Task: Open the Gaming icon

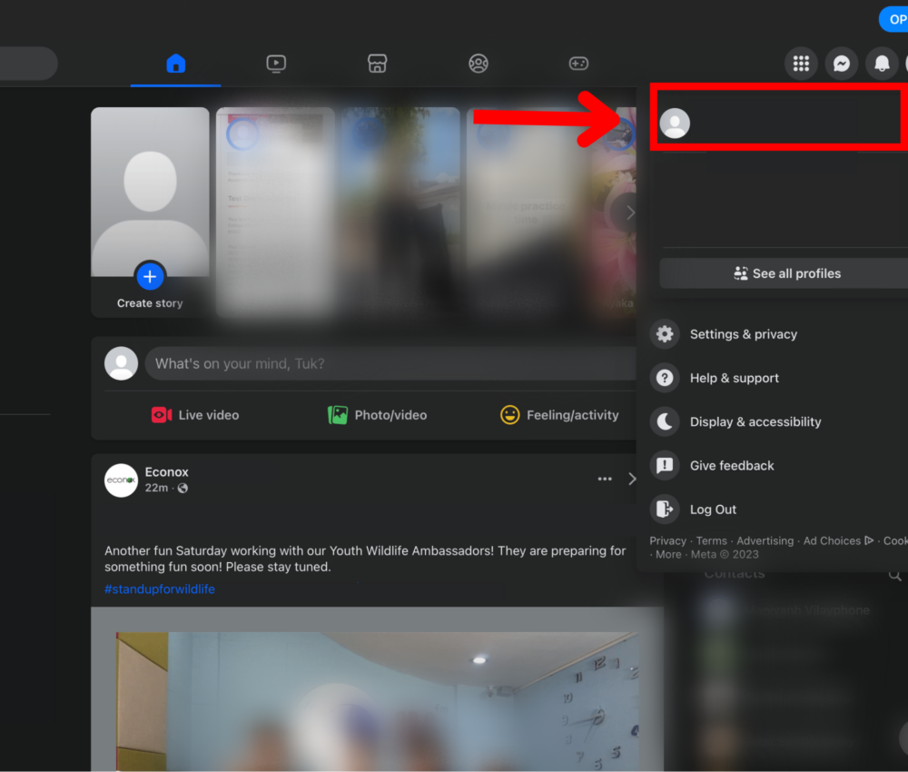Action: (578, 63)
